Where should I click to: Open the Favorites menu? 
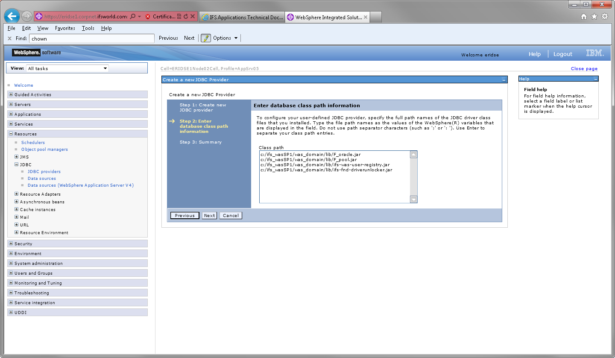tap(65, 28)
